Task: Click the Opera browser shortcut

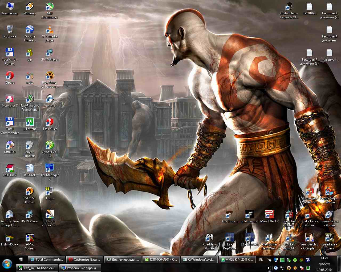Action: tap(10, 76)
